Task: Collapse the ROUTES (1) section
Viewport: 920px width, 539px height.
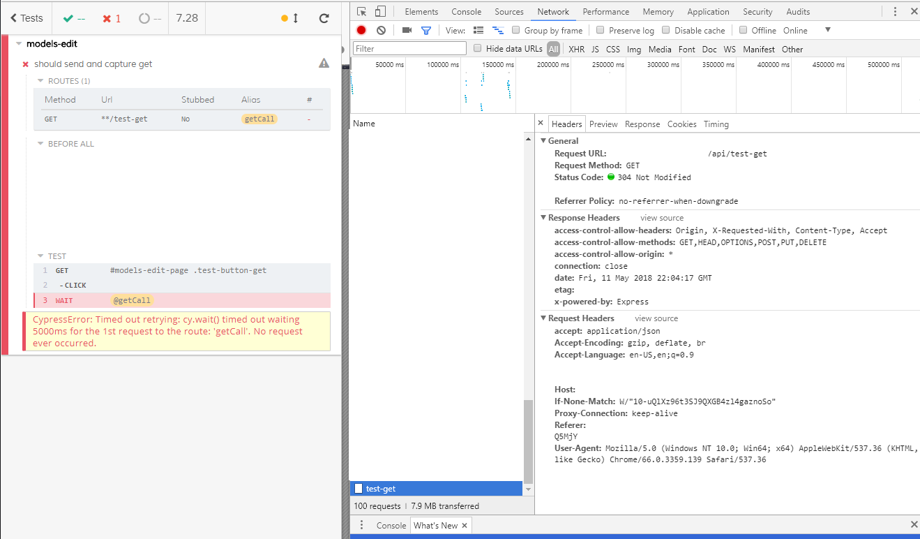Action: [x=40, y=80]
